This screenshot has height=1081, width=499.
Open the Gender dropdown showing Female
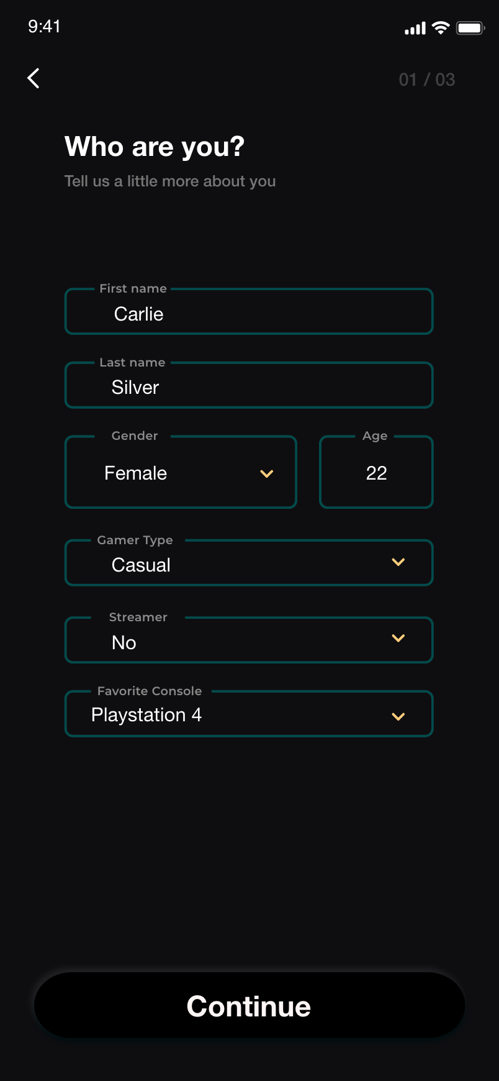click(181, 472)
